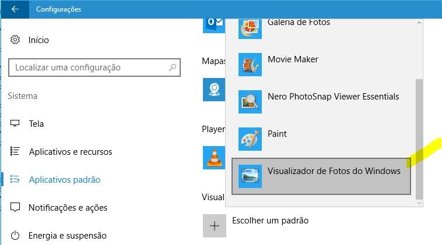Open Início settings home
The image size is (442, 245).
click(x=38, y=40)
